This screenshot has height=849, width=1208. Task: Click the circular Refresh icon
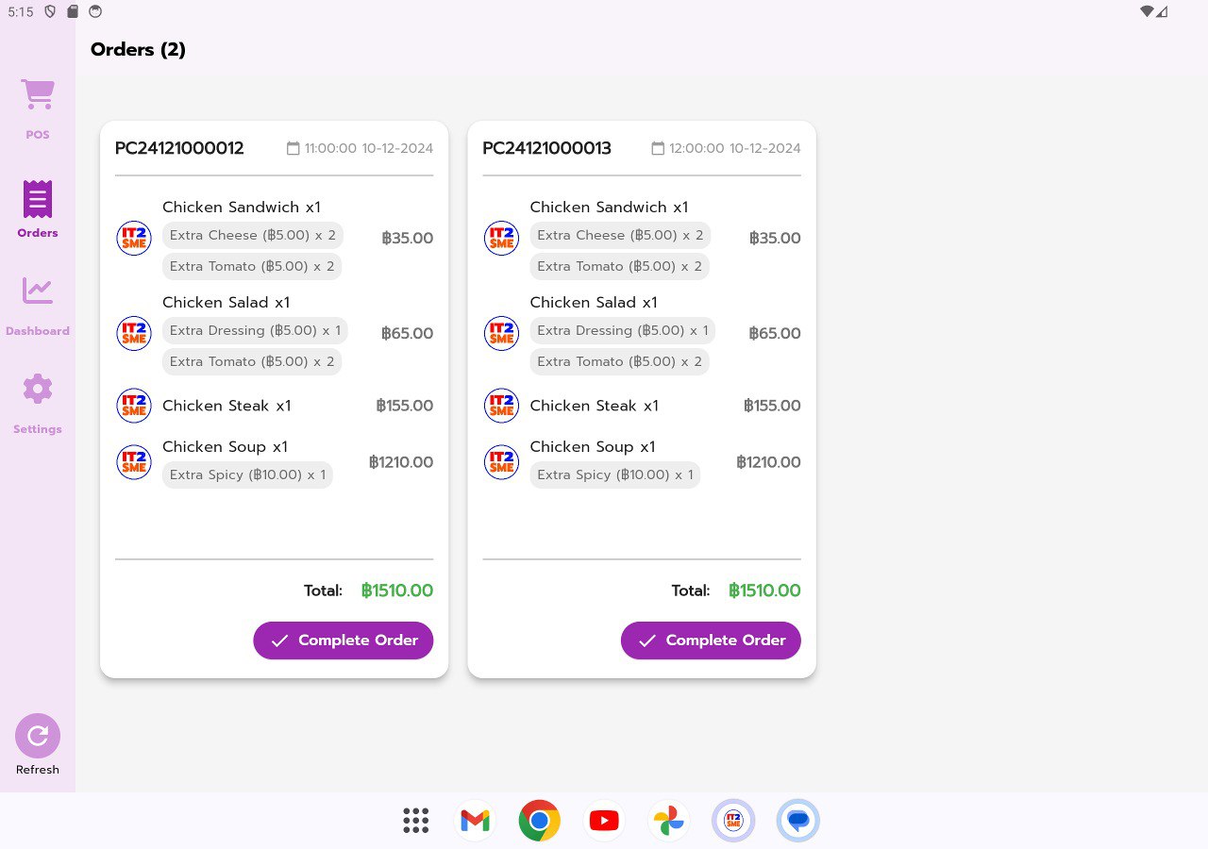tap(38, 736)
